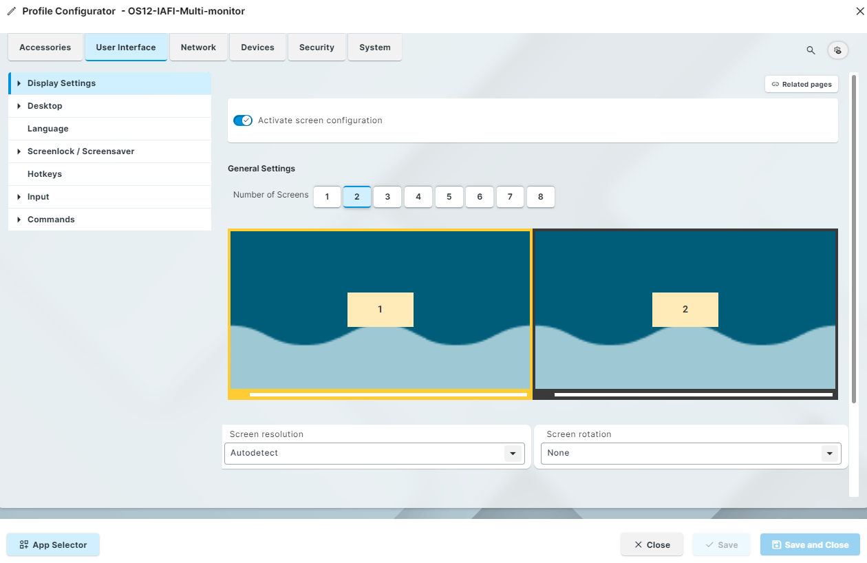Set Number of Screens to 8
Image resolution: width=867 pixels, height=563 pixels.
[x=540, y=197]
